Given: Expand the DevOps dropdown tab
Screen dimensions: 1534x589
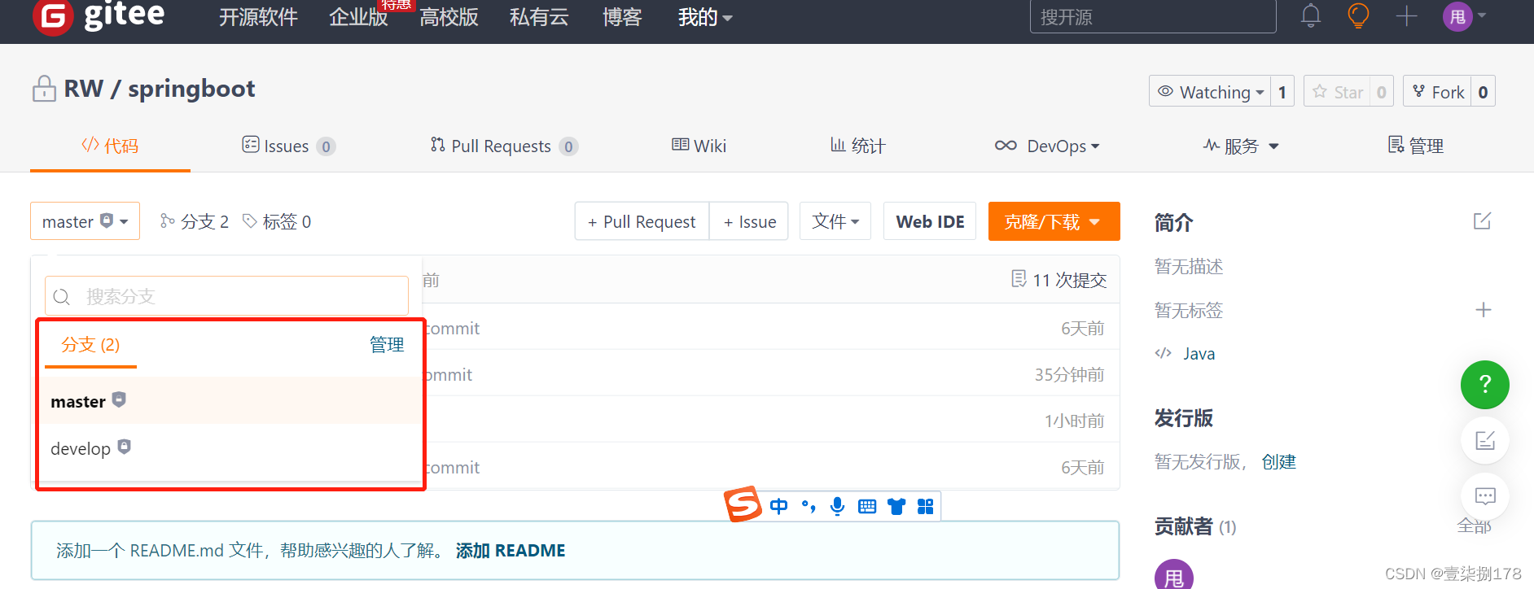Looking at the screenshot, I should tap(1047, 146).
